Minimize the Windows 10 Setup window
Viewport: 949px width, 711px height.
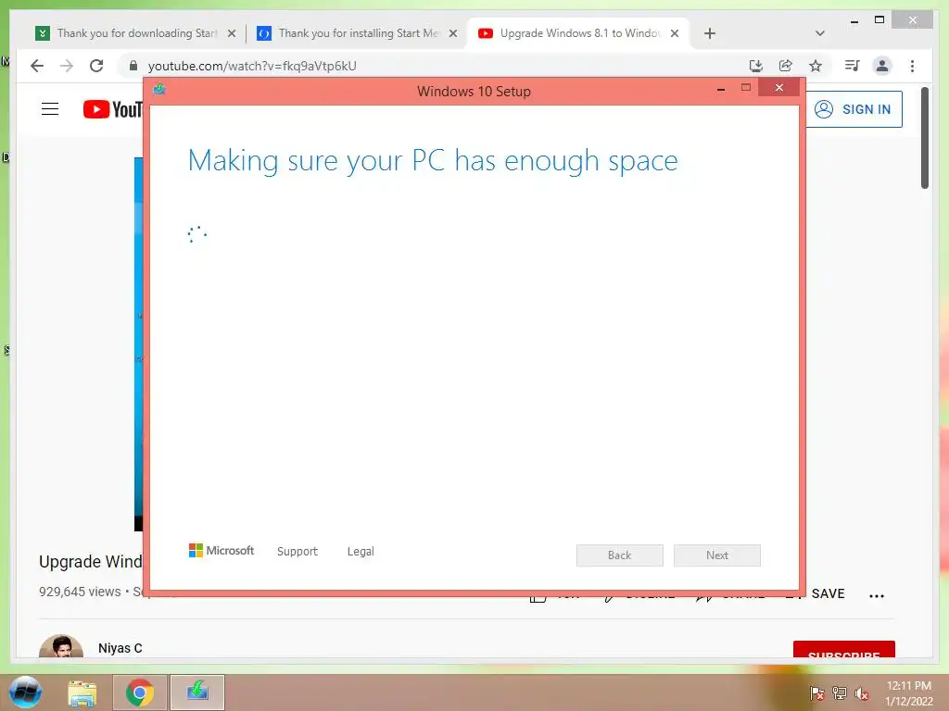(x=721, y=89)
